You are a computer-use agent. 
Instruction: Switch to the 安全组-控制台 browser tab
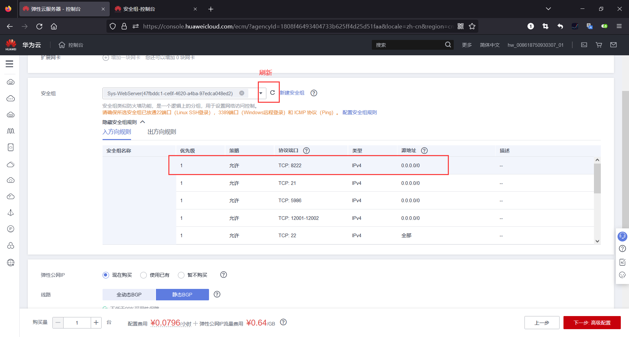pos(156,9)
